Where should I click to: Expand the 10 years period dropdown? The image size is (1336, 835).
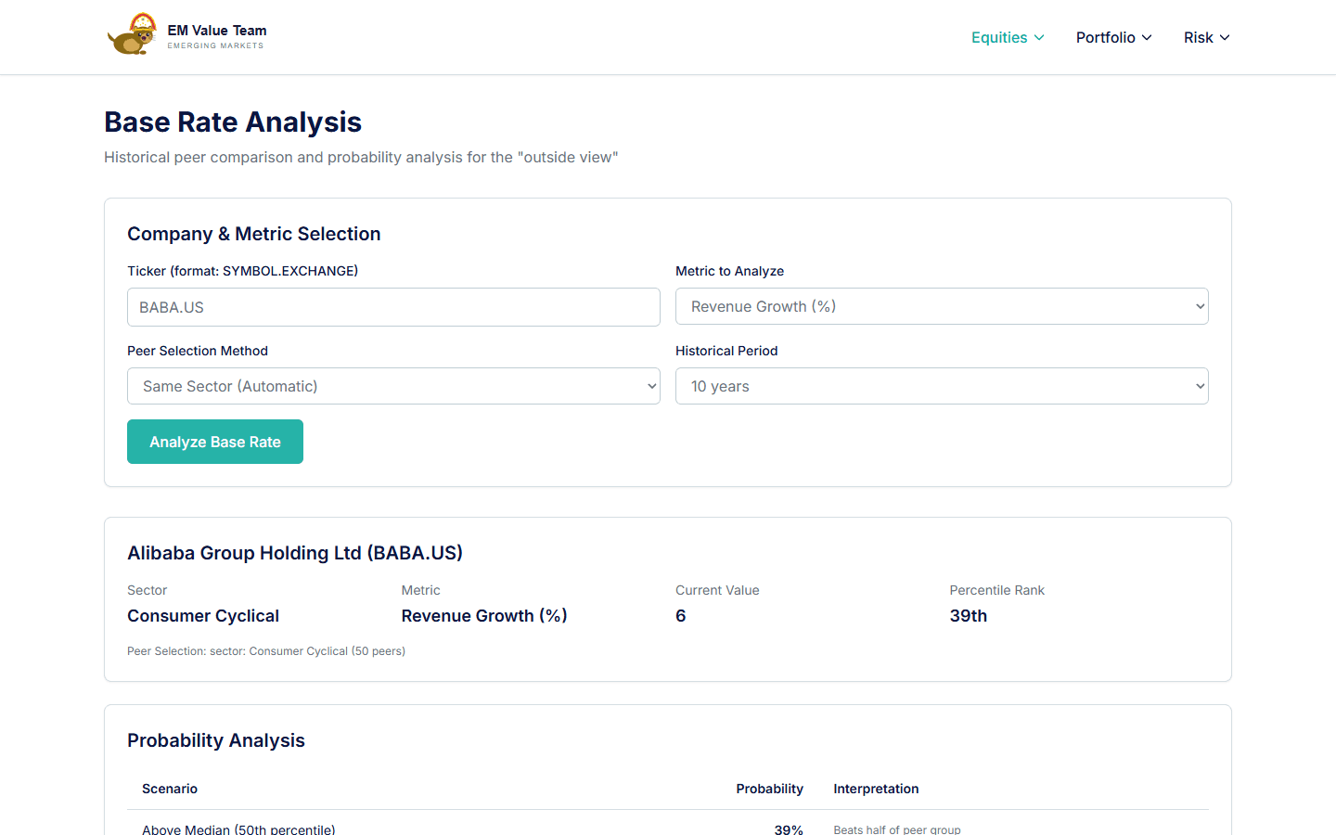(942, 386)
